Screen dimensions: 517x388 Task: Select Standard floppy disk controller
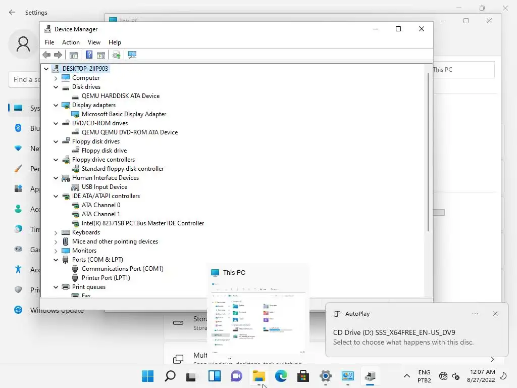123,169
